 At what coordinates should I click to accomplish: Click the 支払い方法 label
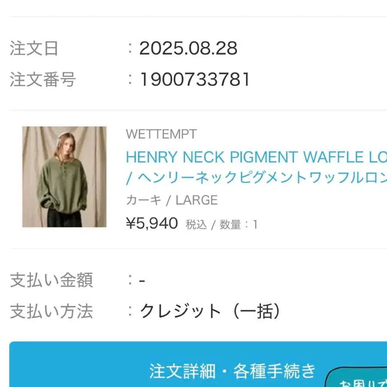point(52,312)
